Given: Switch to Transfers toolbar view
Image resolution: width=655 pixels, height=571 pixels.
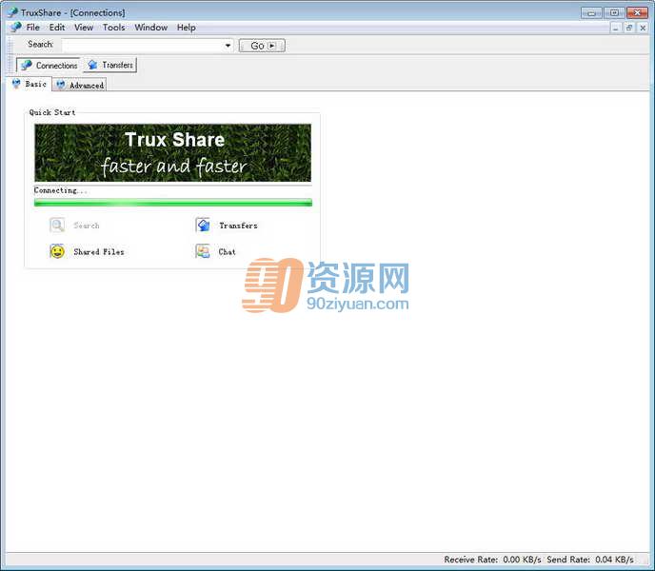Looking at the screenshot, I should point(109,65).
